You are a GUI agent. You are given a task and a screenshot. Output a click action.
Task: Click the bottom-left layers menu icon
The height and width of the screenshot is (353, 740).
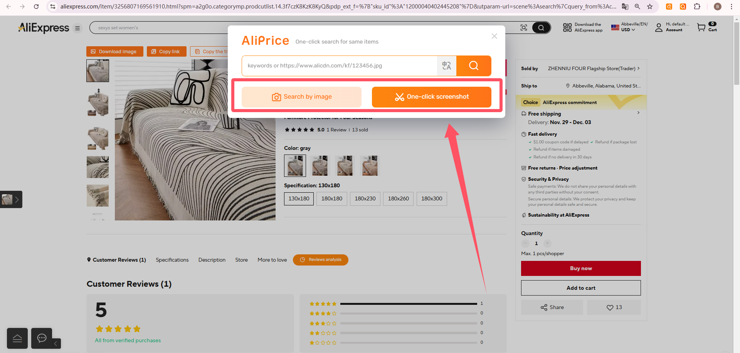[17, 338]
